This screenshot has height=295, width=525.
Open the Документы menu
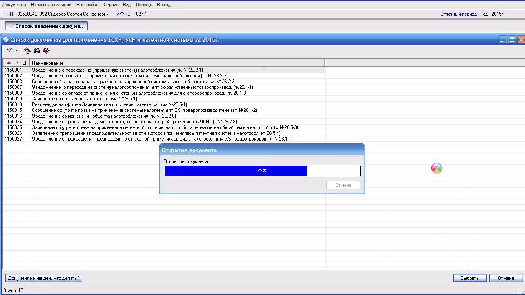[14, 5]
